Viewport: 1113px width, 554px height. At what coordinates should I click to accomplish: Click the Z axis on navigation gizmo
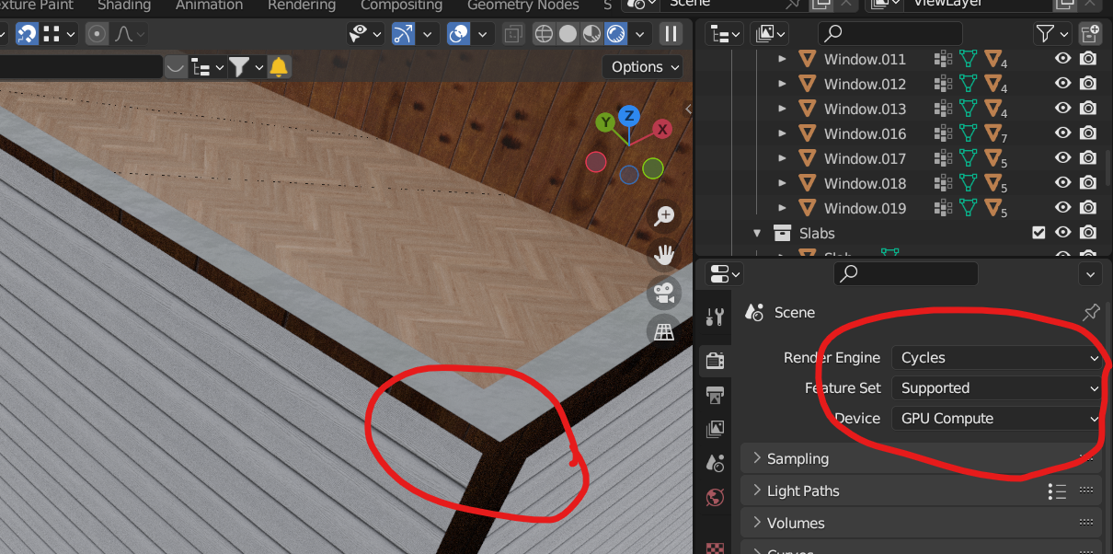pyautogui.click(x=628, y=115)
